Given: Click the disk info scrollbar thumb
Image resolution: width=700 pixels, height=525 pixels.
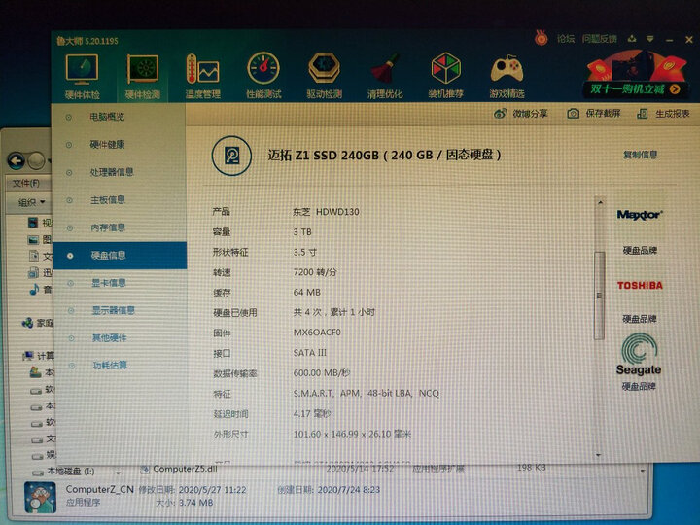Looking at the screenshot, I should 599,296.
